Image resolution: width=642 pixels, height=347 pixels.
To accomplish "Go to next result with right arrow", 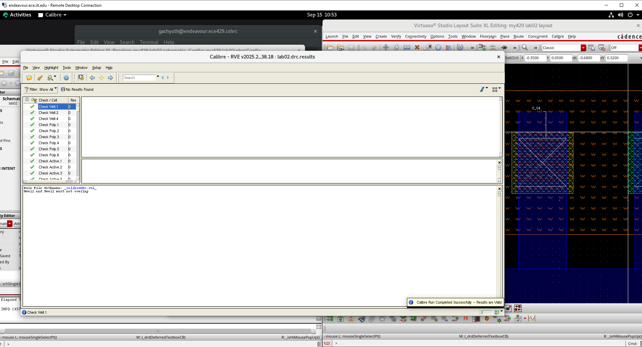I will (x=110, y=78).
